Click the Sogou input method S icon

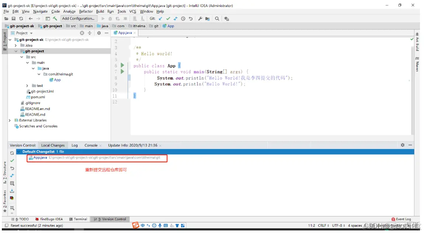[x=135, y=225]
